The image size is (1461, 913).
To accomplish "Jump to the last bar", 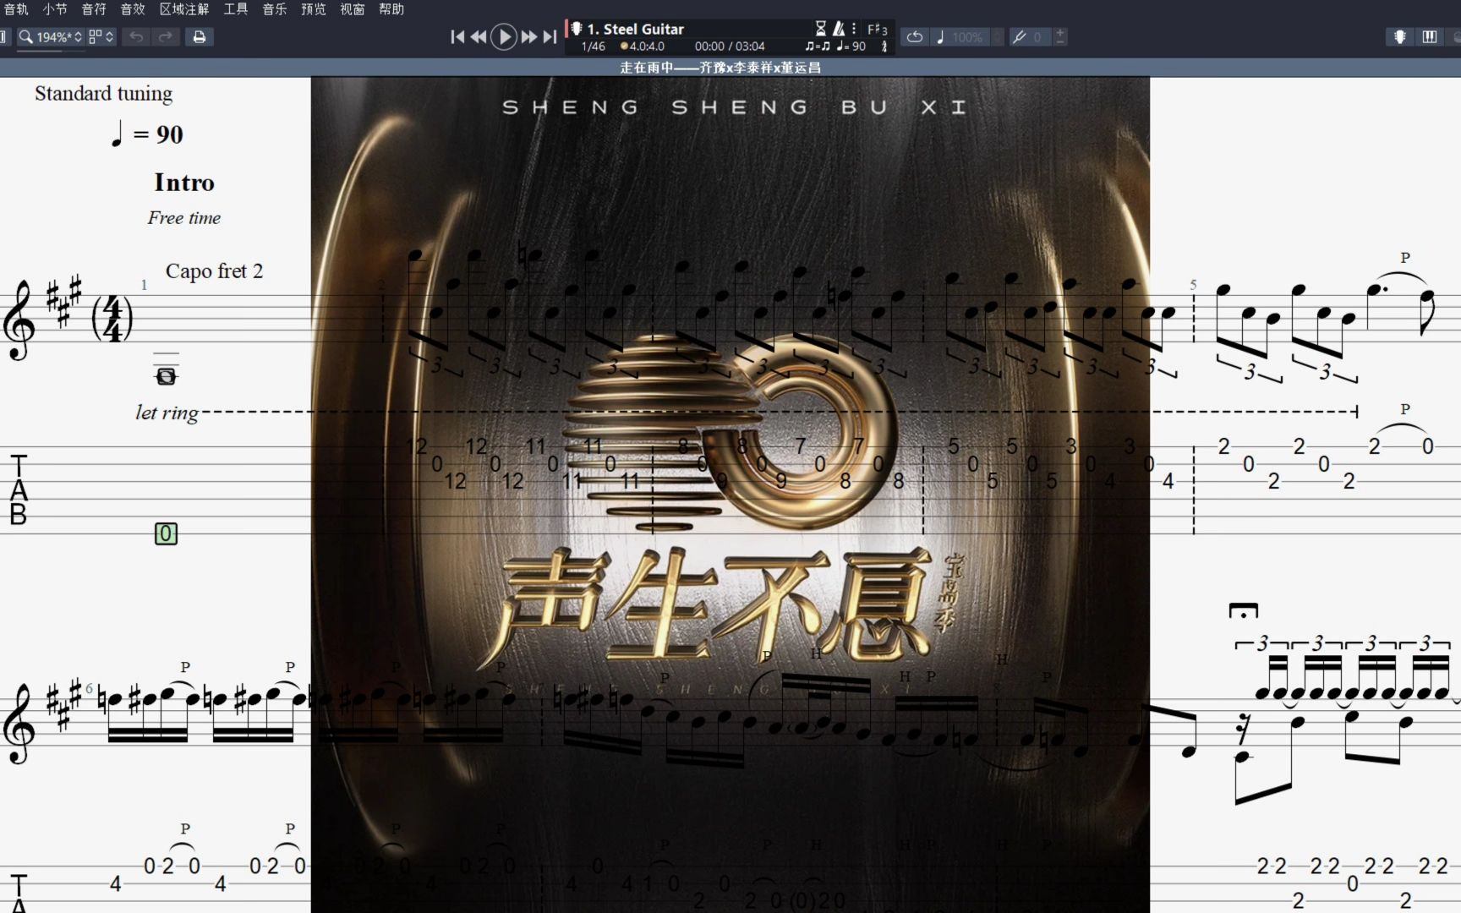I will pyautogui.click(x=550, y=36).
